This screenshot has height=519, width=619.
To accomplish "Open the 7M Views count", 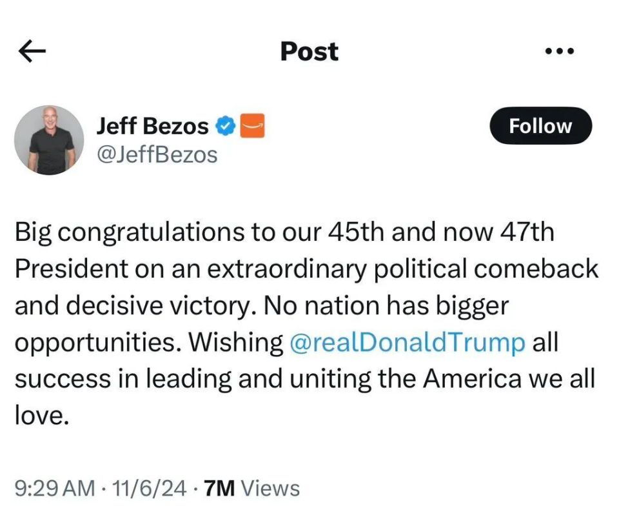I will [x=251, y=488].
